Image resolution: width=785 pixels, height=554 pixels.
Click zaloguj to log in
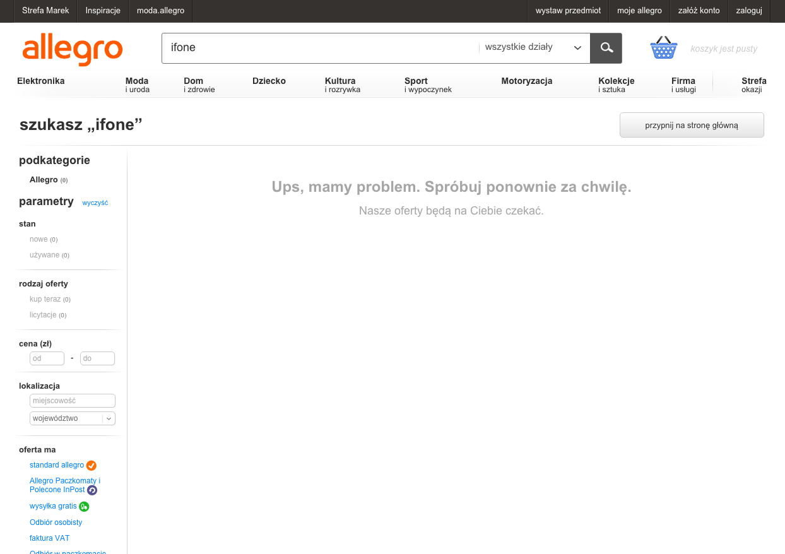(x=749, y=11)
